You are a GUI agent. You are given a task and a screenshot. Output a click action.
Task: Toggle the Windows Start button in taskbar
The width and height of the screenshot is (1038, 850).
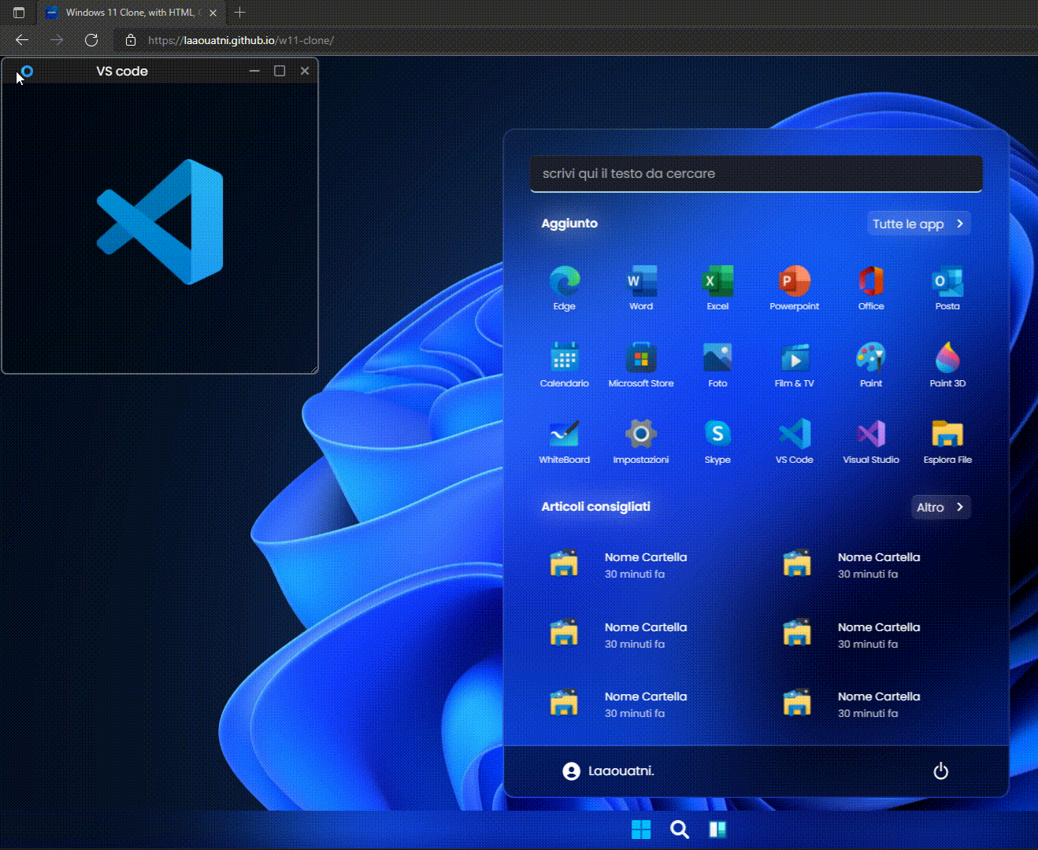[641, 830]
